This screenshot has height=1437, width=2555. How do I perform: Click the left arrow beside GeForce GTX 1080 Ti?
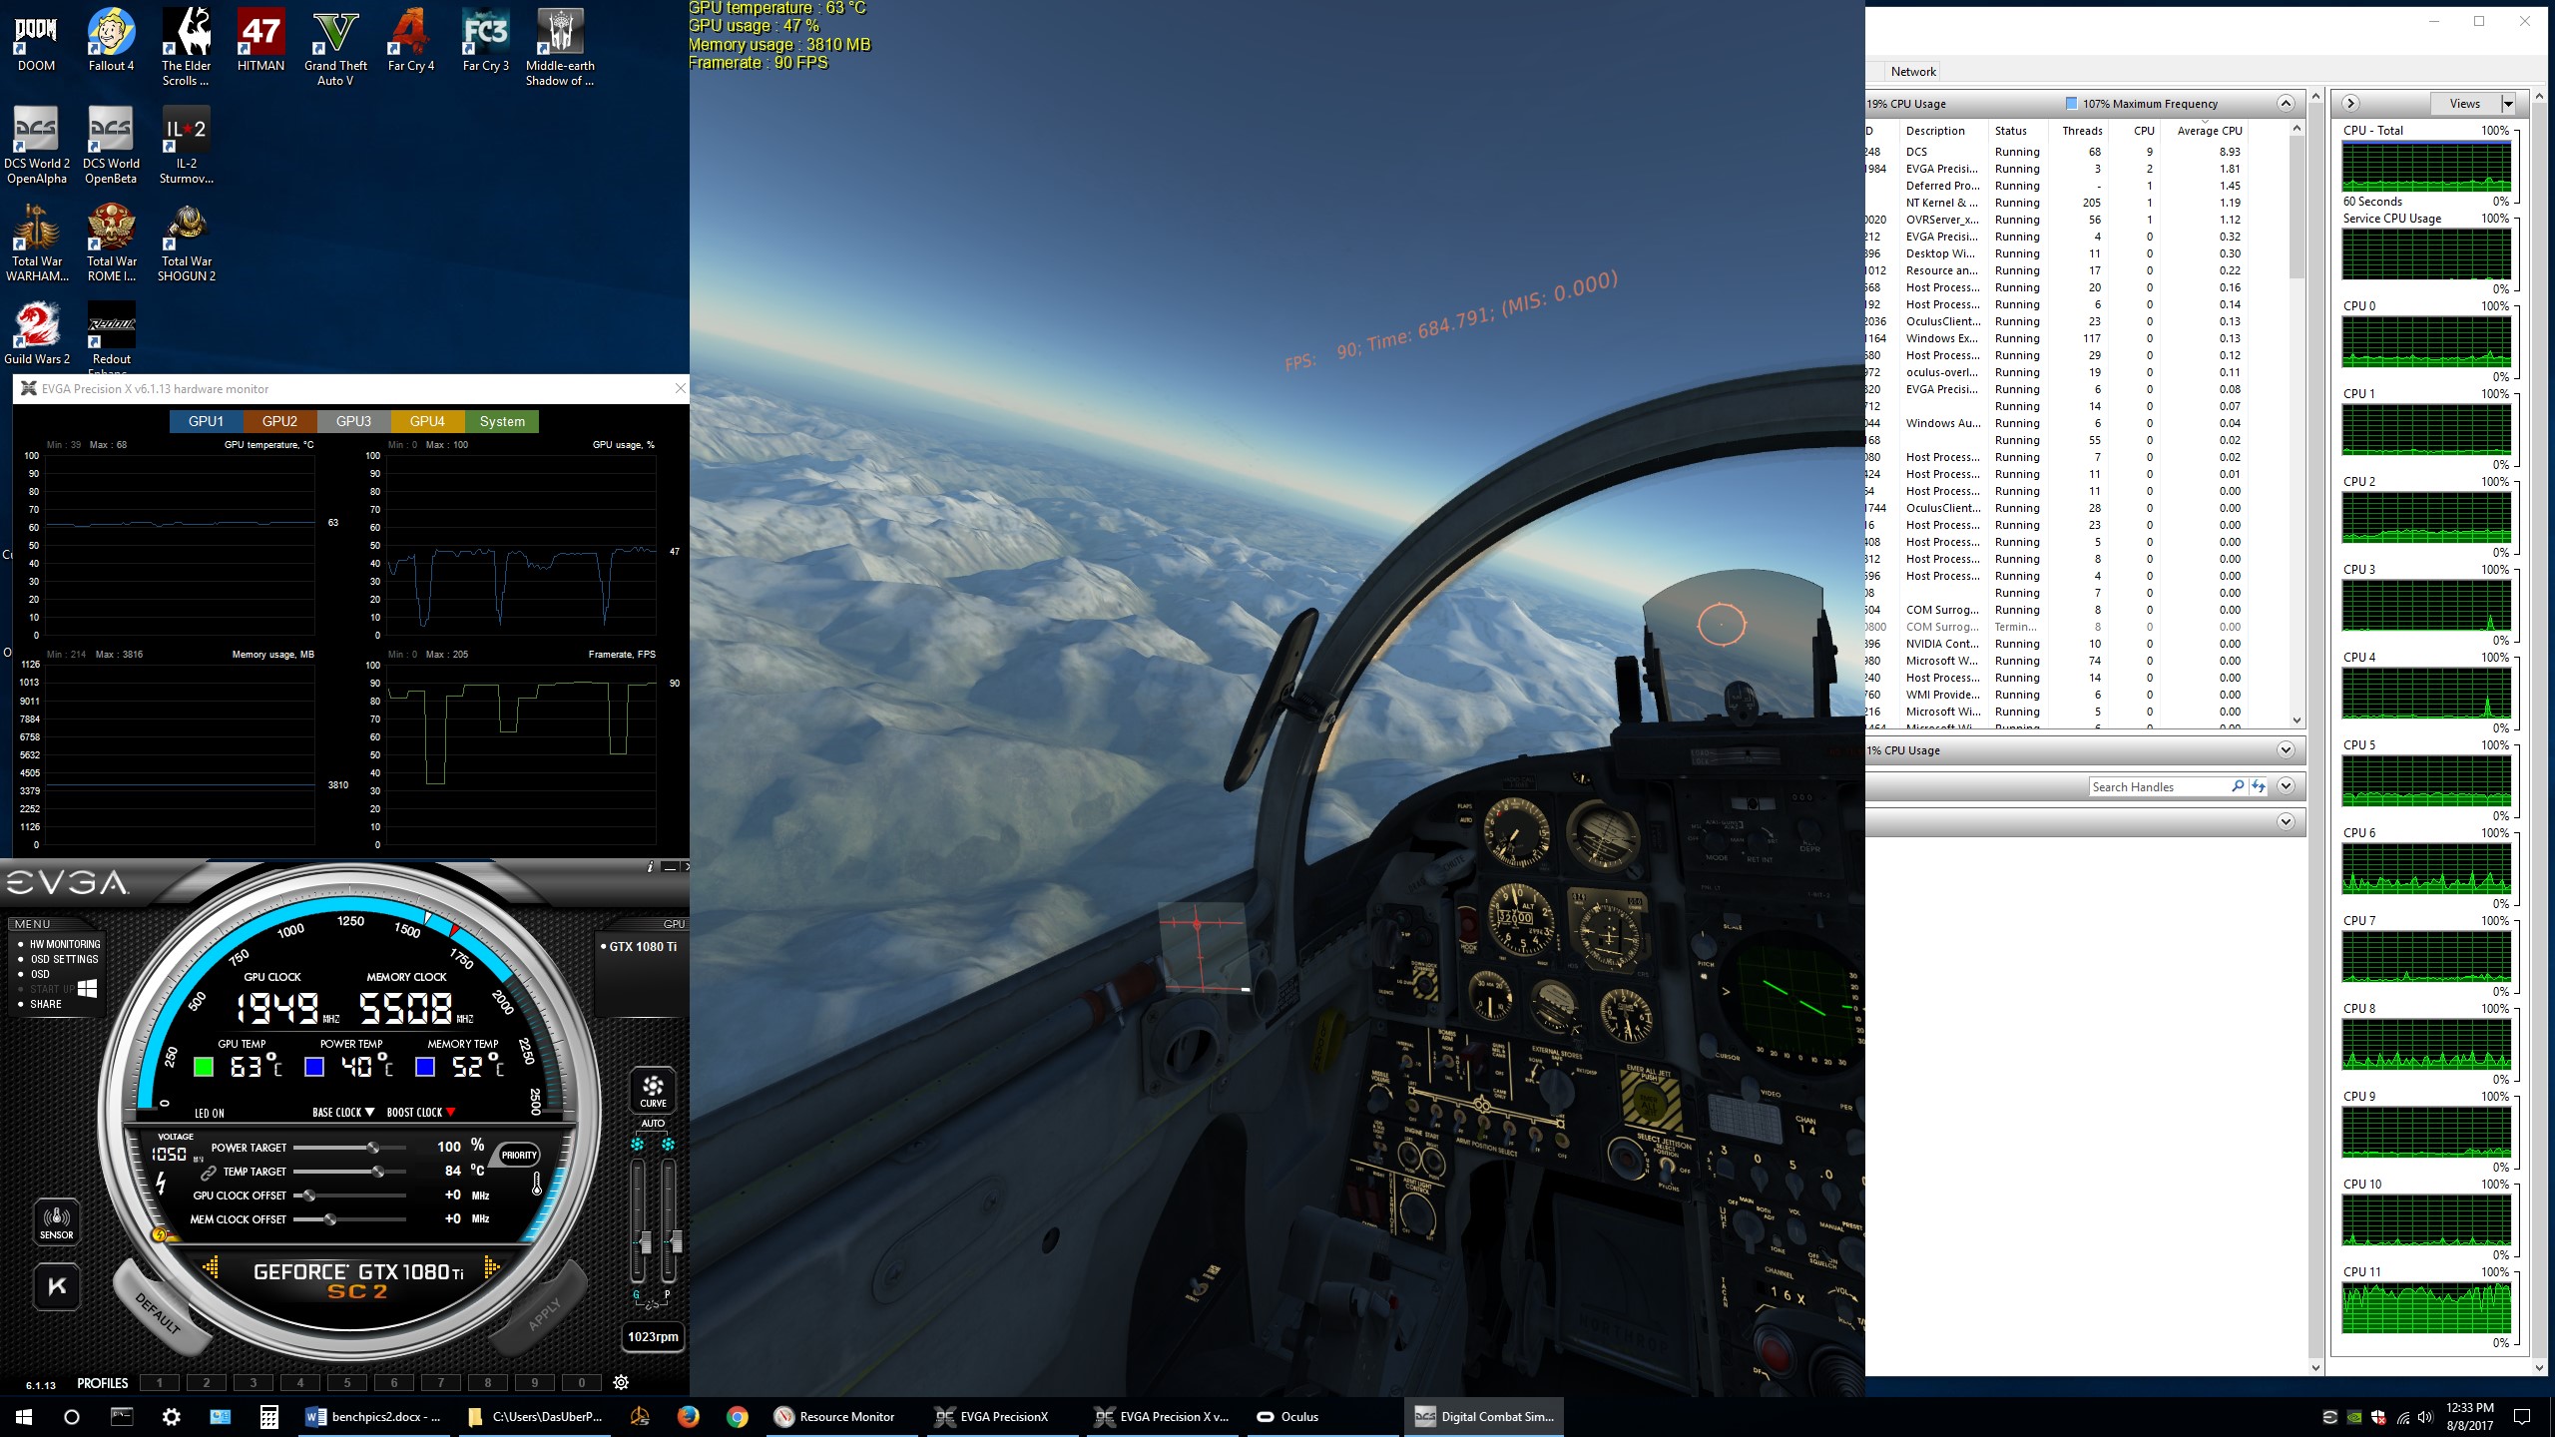pyautogui.click(x=211, y=1267)
